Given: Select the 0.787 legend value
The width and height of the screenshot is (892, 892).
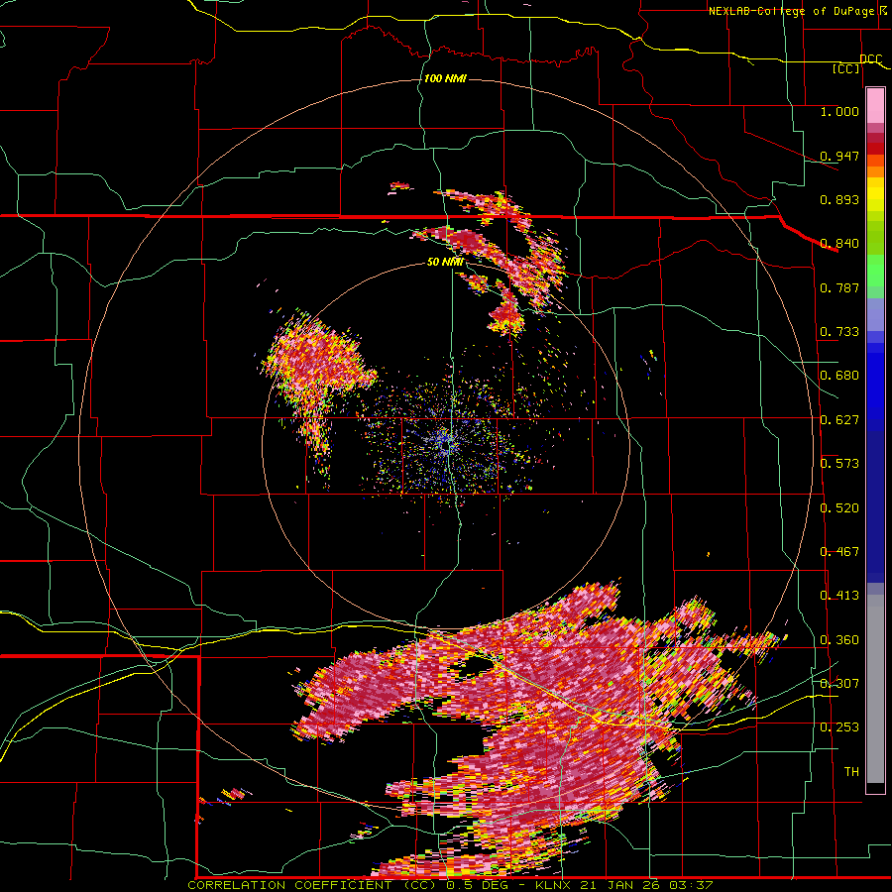Looking at the screenshot, I should [x=839, y=287].
